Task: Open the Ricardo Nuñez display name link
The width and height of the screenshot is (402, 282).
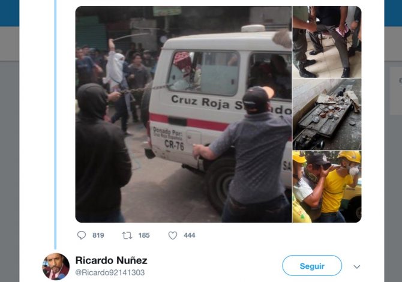Action: coord(111,260)
